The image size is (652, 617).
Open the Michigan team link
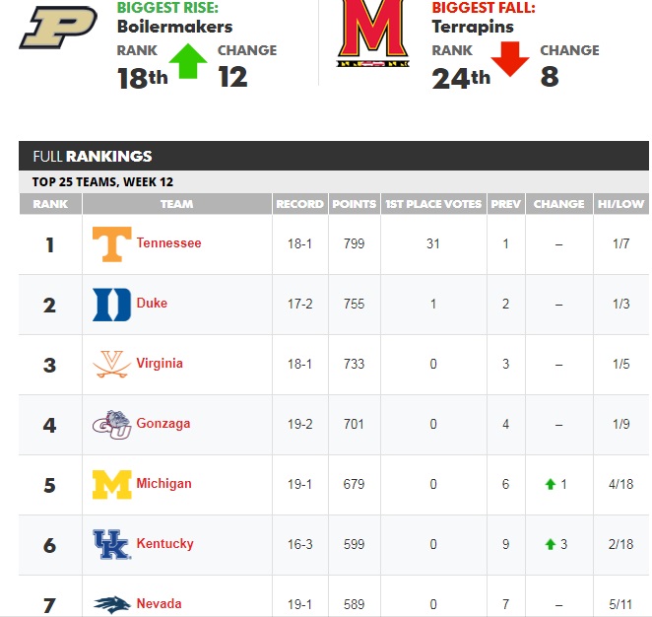point(163,484)
